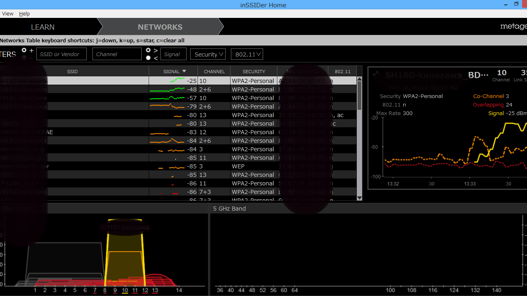Select the -84 row on channel 2+6

pos(178,141)
